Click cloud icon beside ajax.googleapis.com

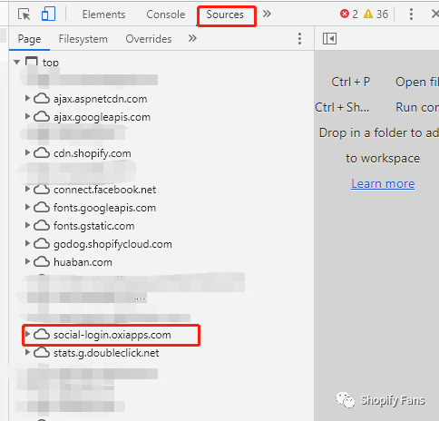click(x=42, y=117)
